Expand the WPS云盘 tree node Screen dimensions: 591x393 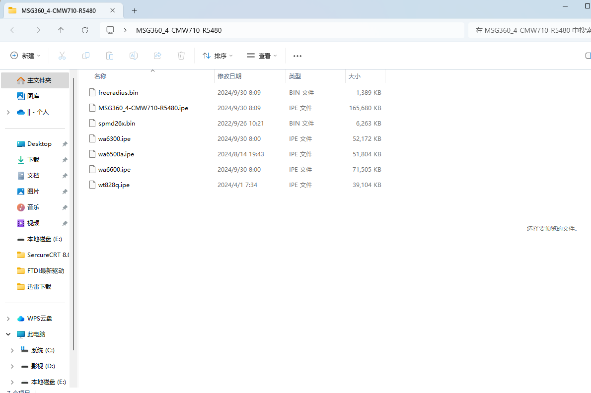[8, 319]
